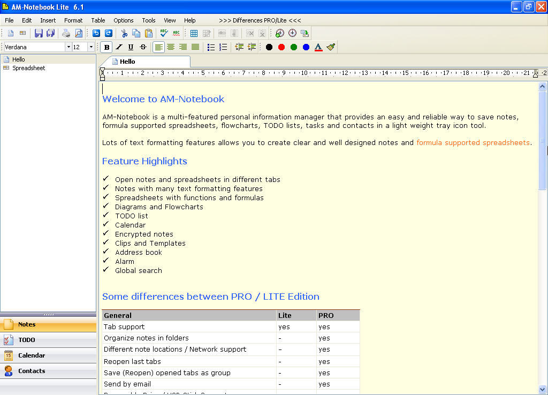Select the Undo icon on the toolbar

point(96,33)
